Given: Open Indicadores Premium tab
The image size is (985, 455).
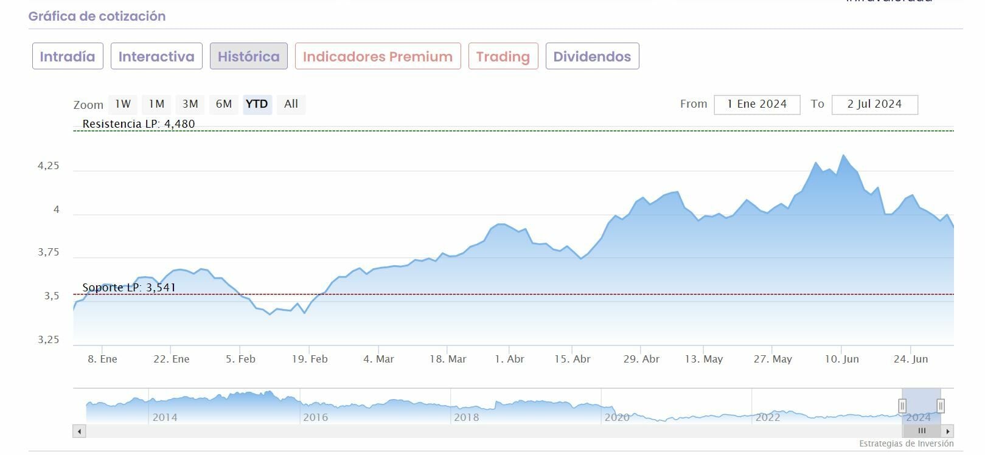Looking at the screenshot, I should (378, 57).
